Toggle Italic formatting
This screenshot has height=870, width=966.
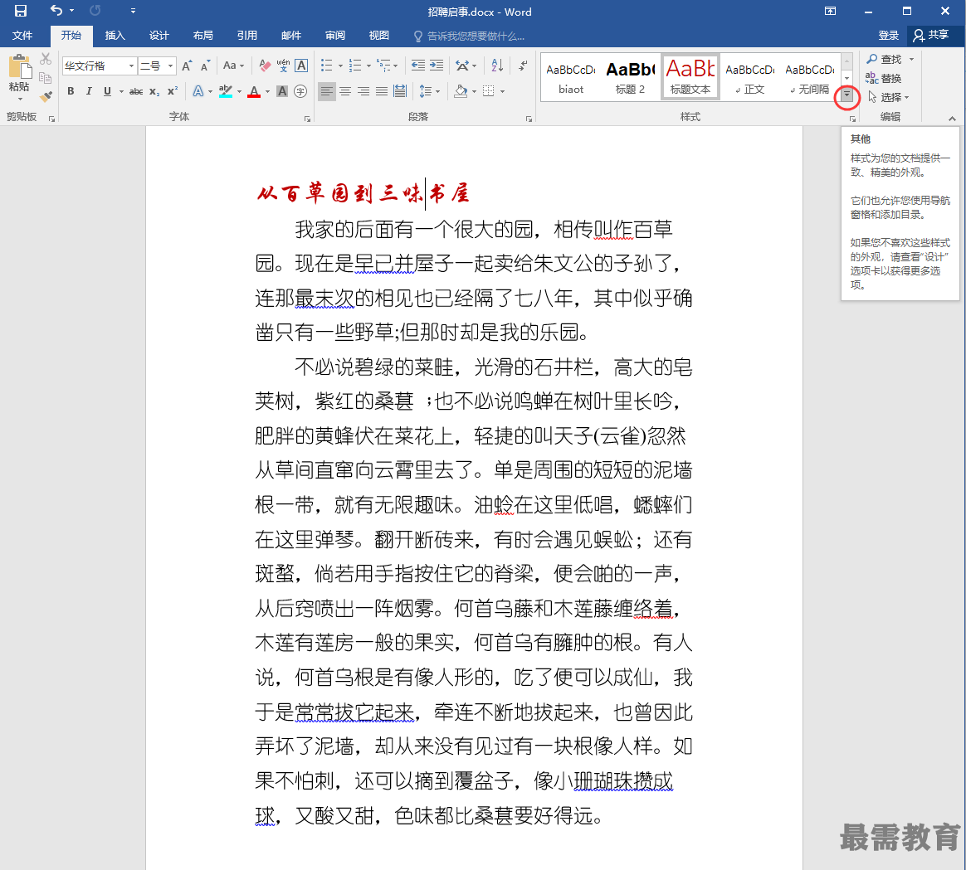tap(89, 91)
